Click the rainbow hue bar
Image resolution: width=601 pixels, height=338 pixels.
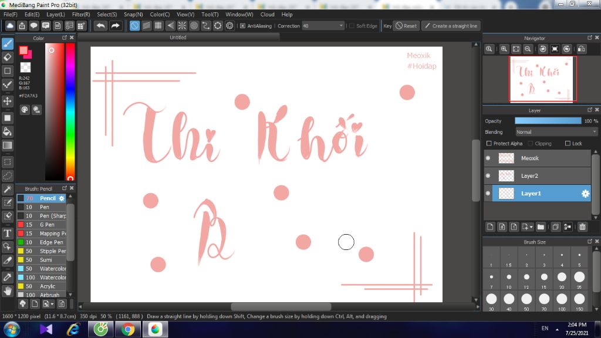pos(70,111)
